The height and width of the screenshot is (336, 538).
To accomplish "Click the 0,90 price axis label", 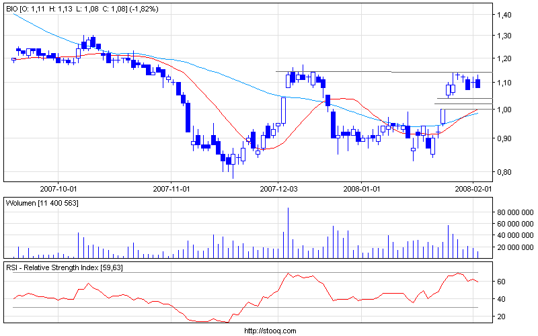I will pyautogui.click(x=504, y=138).
